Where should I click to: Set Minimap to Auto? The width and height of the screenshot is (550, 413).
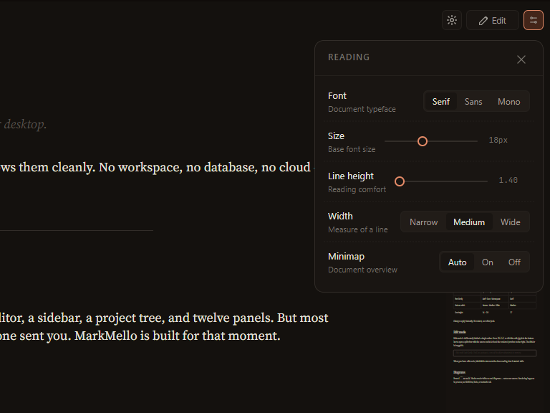[x=458, y=262]
